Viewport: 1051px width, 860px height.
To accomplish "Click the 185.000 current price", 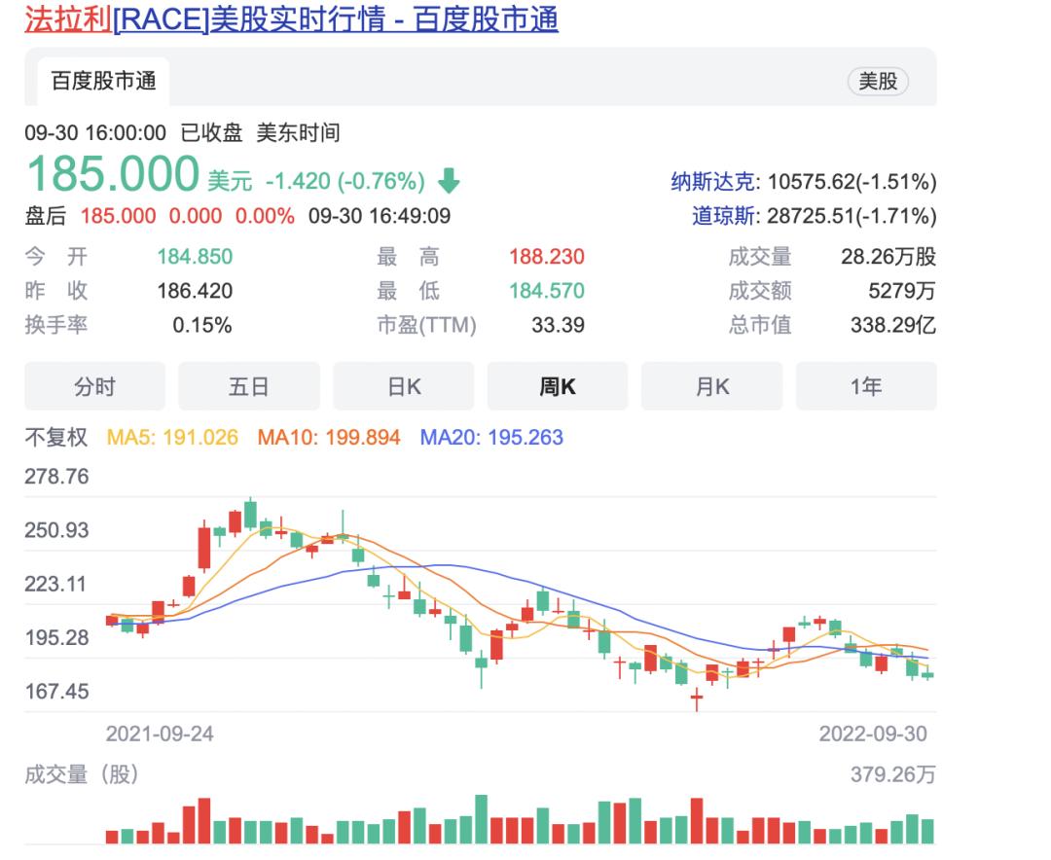I will [113, 173].
